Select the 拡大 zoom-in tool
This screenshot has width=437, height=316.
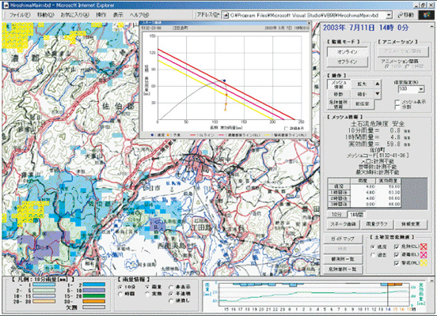tap(362, 84)
